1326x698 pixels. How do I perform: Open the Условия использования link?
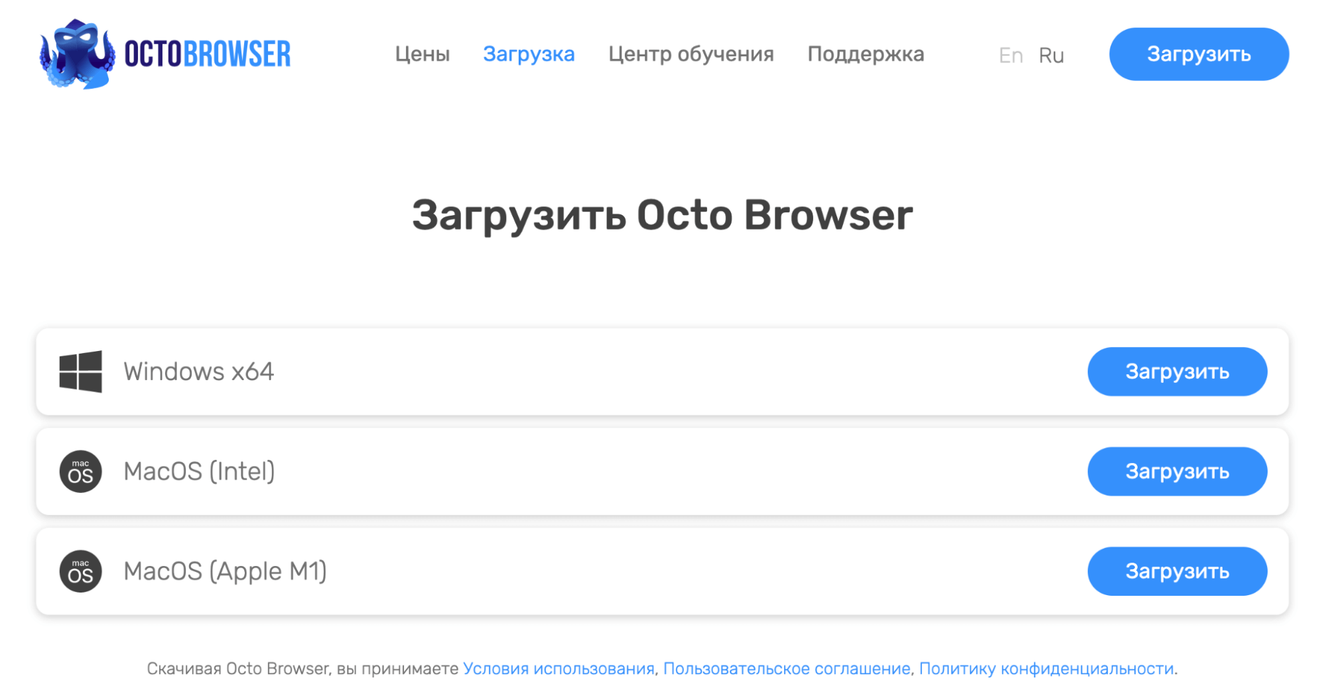tap(558, 668)
